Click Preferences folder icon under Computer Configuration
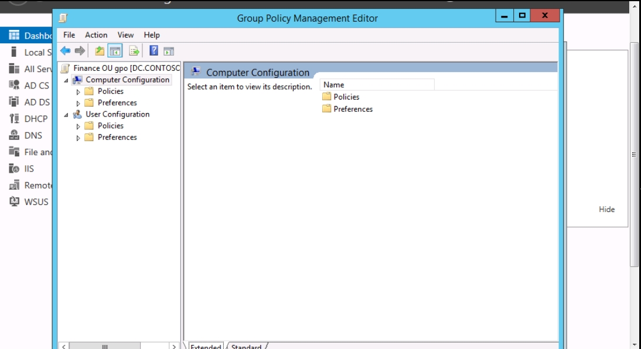The height and width of the screenshot is (349, 641). (x=89, y=102)
